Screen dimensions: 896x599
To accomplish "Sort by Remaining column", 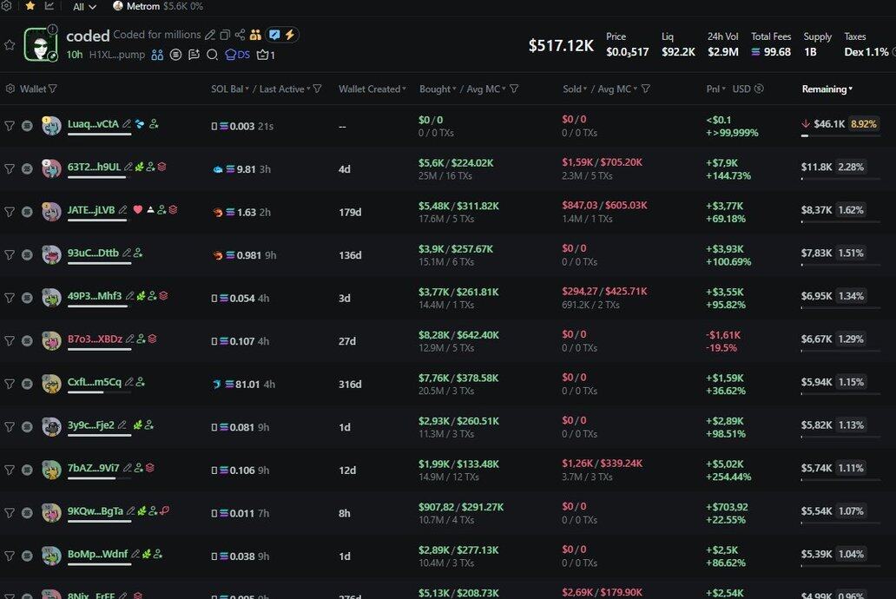I will [x=827, y=89].
